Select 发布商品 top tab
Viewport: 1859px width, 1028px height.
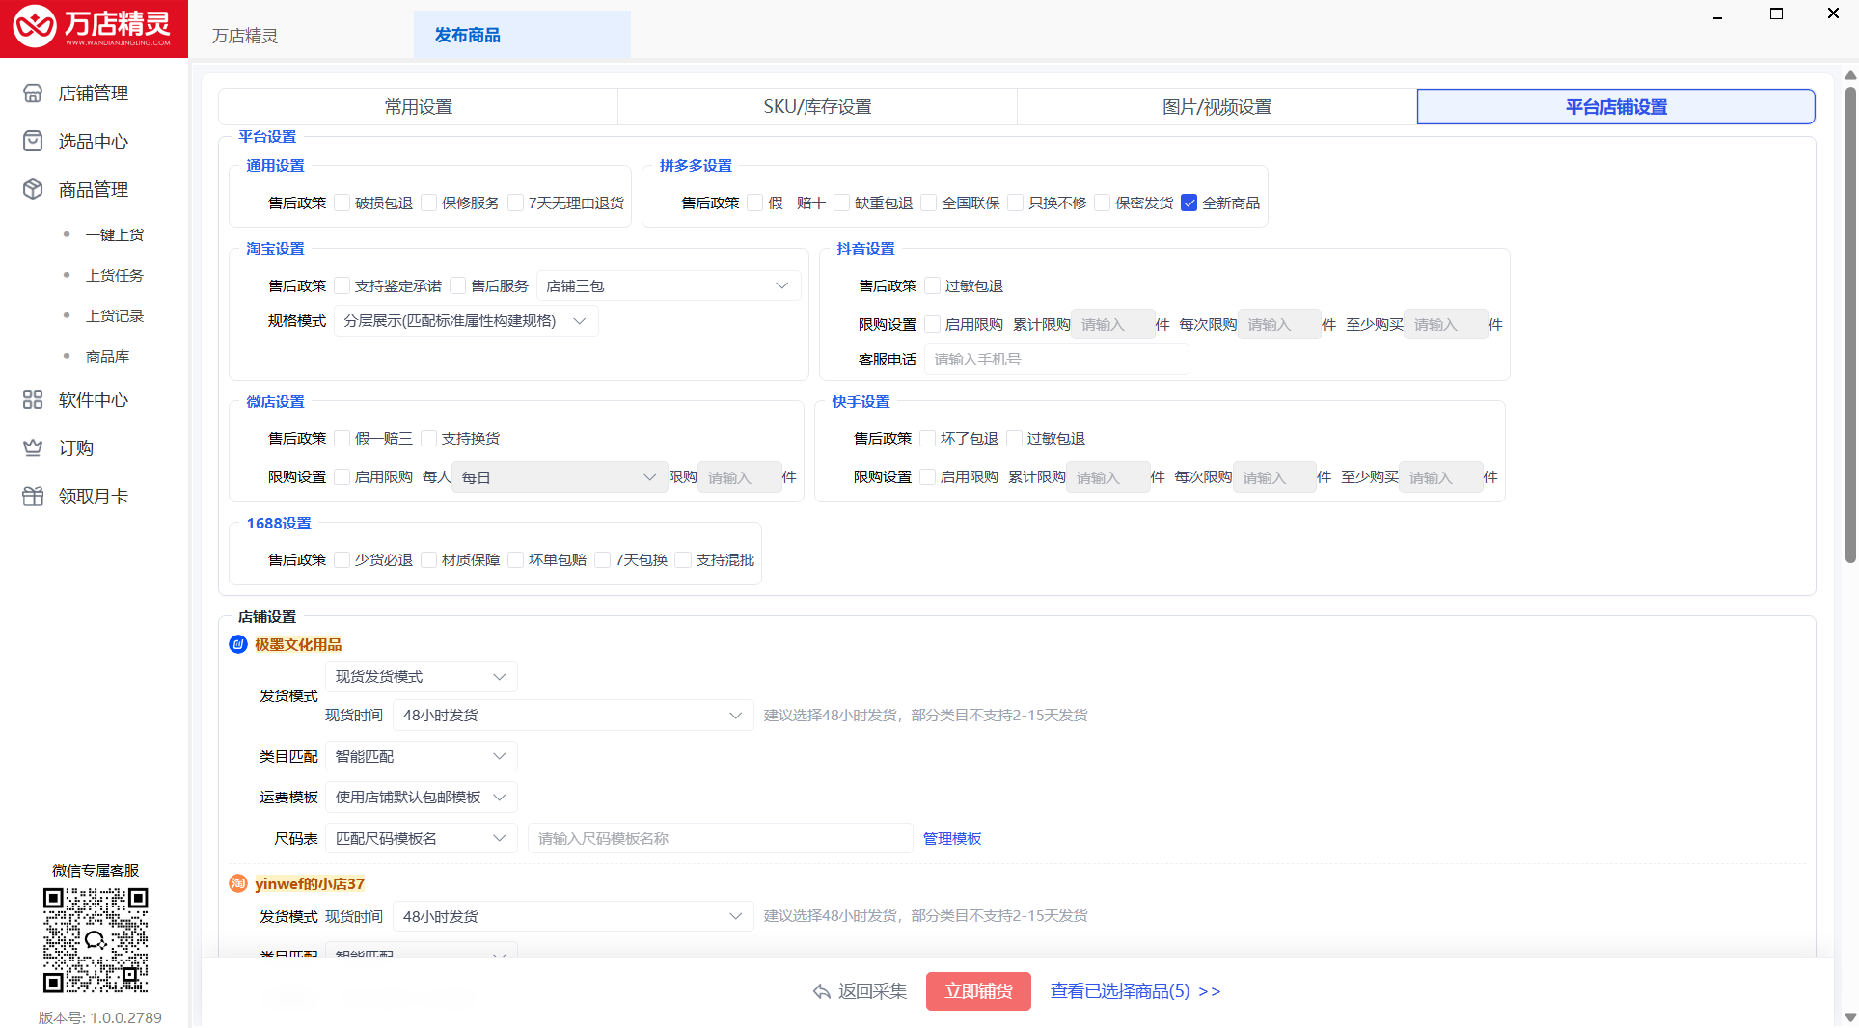(x=522, y=35)
